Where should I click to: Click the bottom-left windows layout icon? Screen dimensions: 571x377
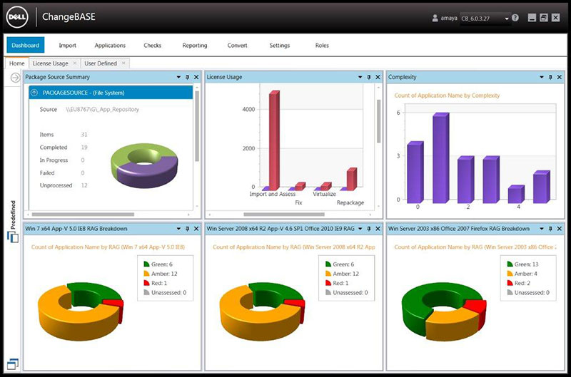[x=13, y=364]
